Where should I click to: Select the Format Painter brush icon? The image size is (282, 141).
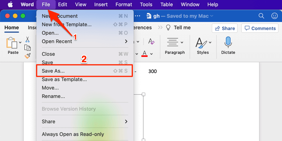[27, 56]
